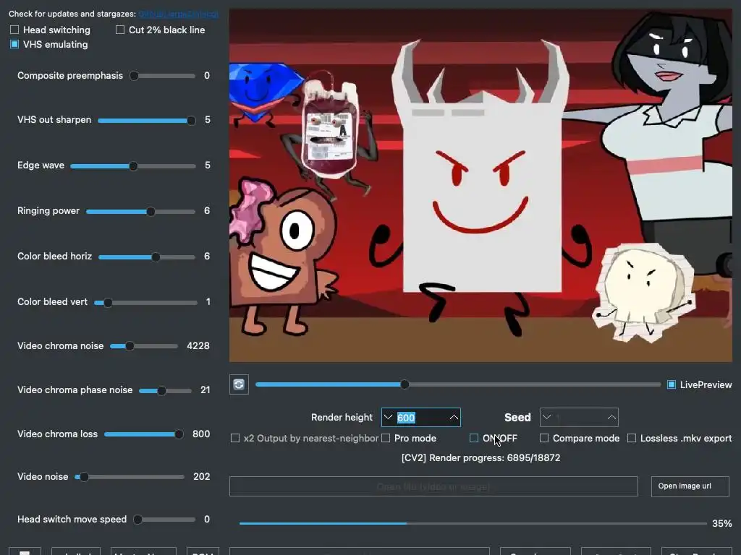This screenshot has height=555, width=741.
Task: Enable x2 Output by nearest-neighbor
Action: pos(235,438)
